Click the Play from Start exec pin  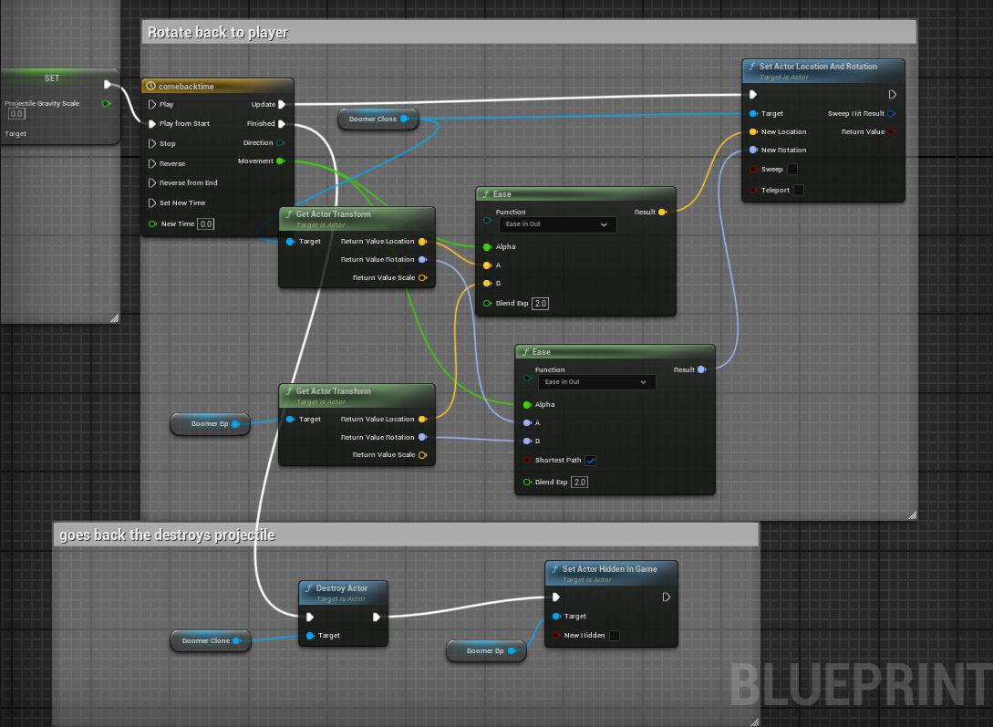point(152,124)
